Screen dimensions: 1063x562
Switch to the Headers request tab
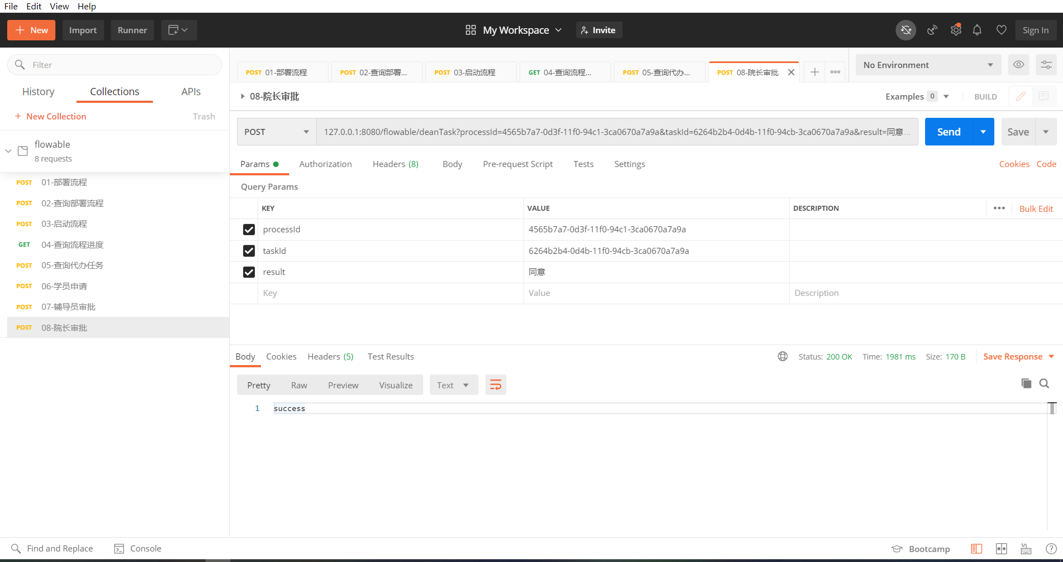pyautogui.click(x=395, y=164)
